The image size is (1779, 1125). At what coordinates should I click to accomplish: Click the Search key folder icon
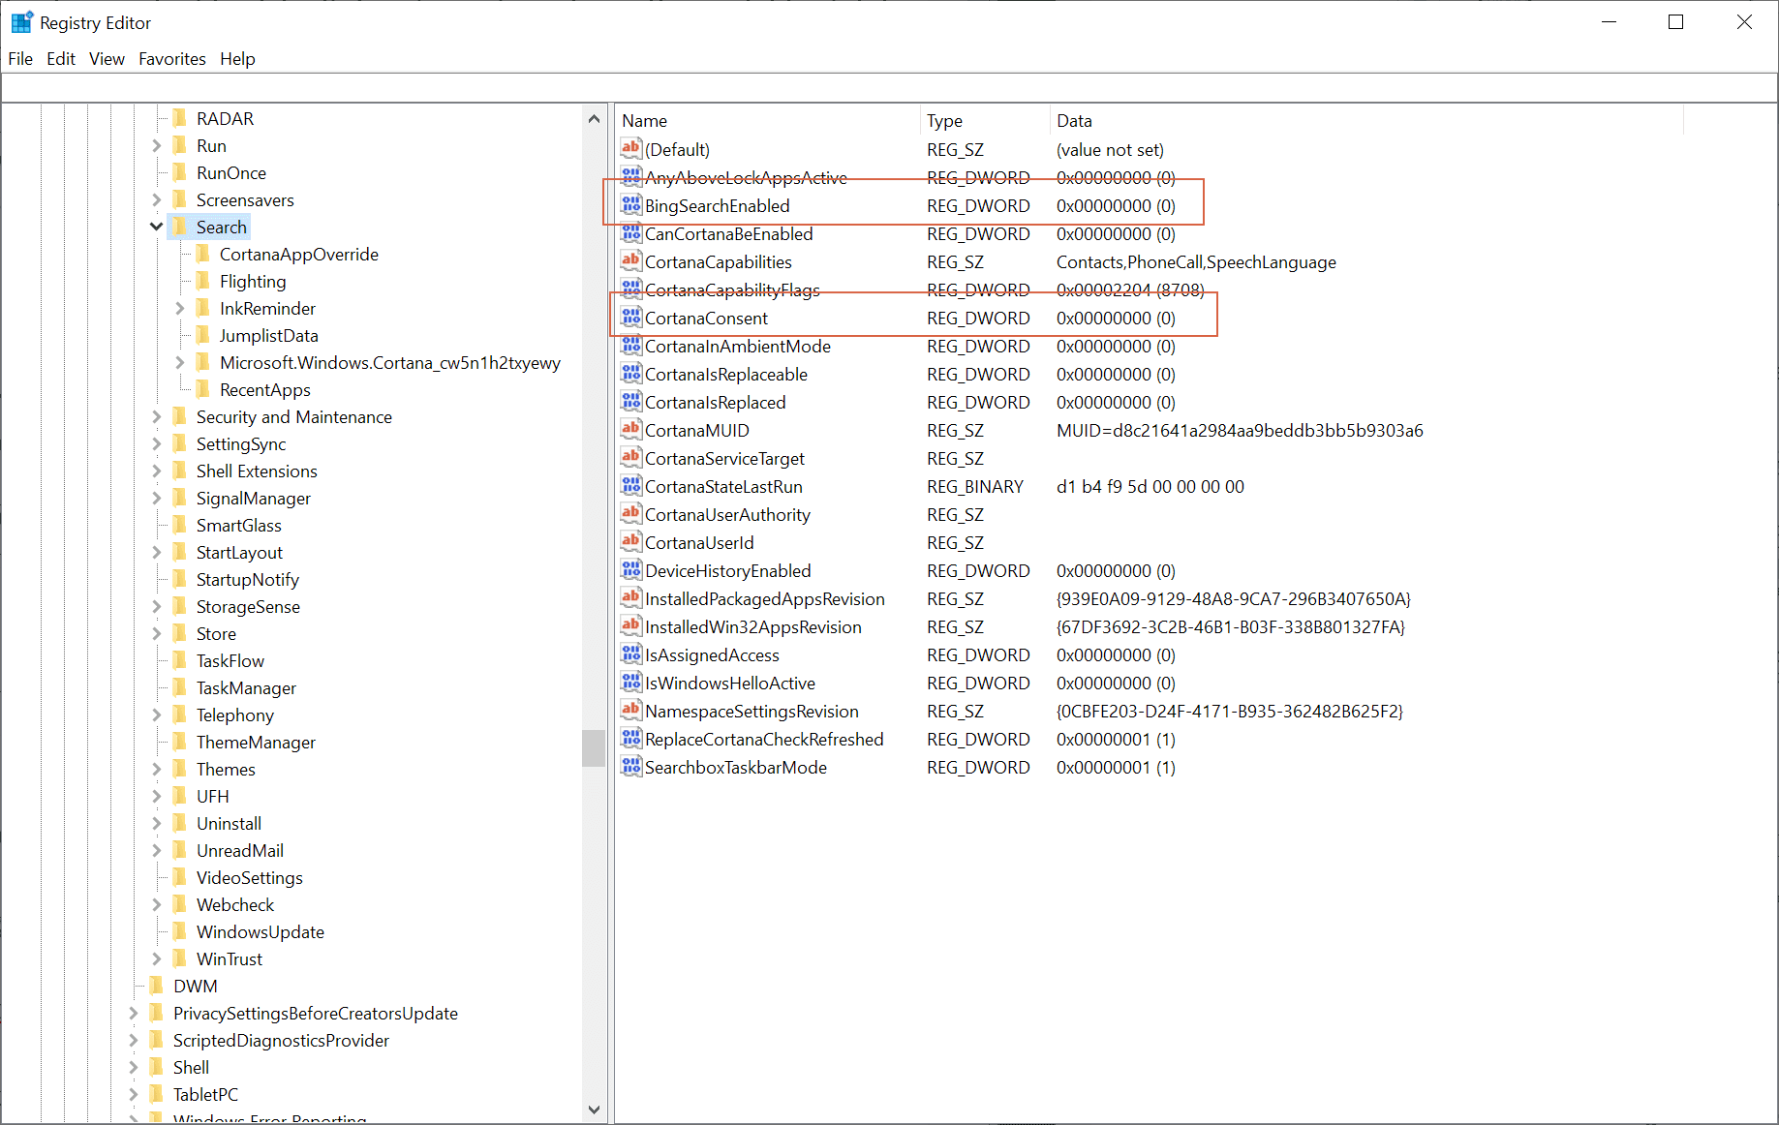tap(180, 227)
